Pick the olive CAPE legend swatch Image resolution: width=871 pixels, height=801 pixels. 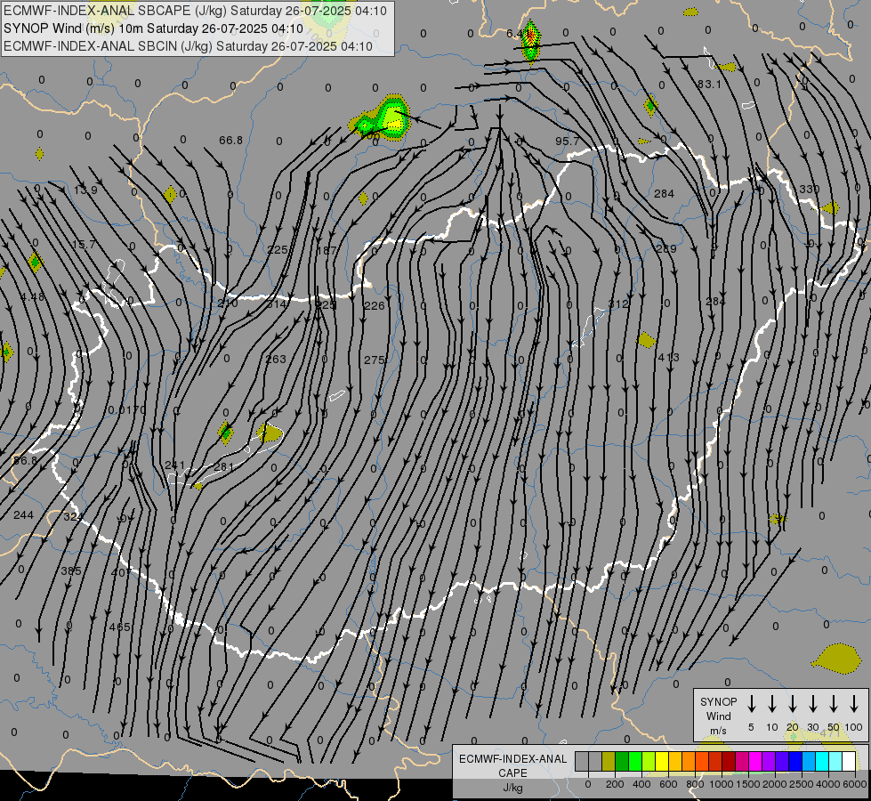609,761
